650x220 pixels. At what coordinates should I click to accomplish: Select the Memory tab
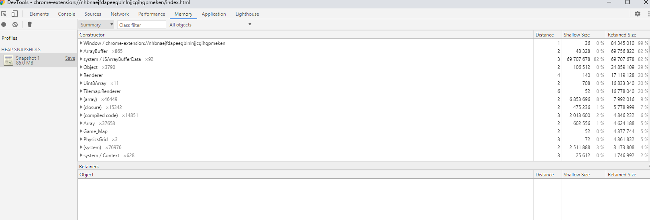[x=183, y=14]
